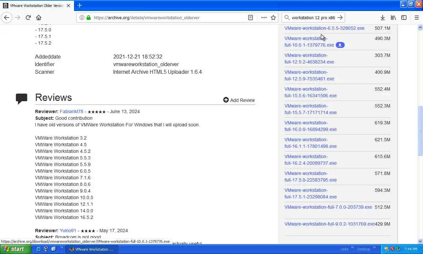Download VMware-workstation-full-16.0.0-16894299.exe
This screenshot has width=423, height=254.
coord(311,126)
